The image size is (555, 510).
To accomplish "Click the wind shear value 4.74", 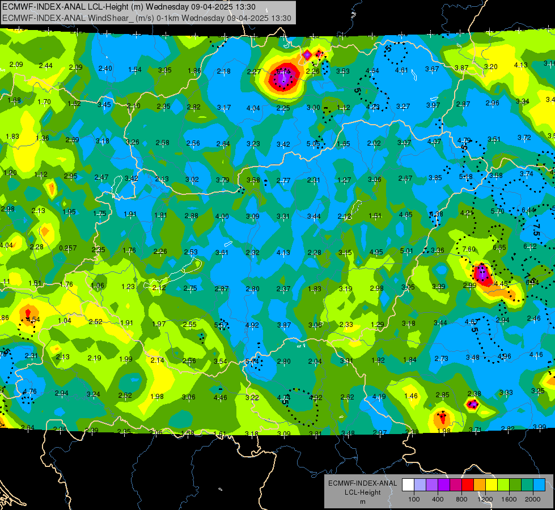I will tap(284, 397).
